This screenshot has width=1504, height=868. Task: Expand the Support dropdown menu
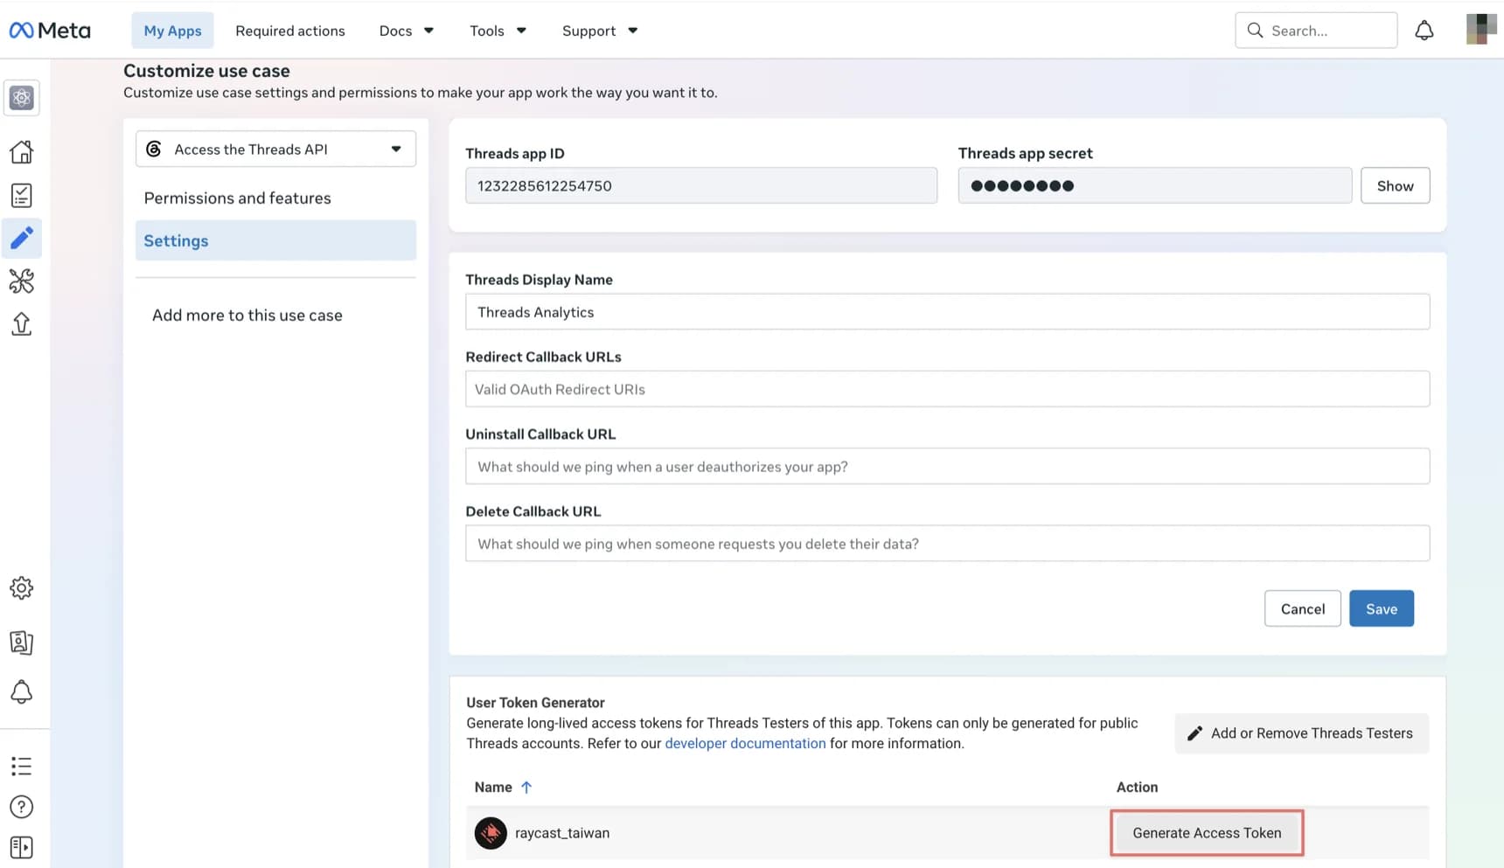coord(601,31)
